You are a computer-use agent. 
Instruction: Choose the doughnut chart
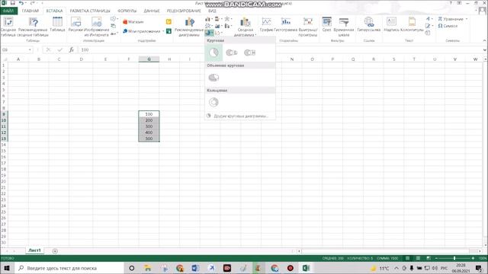(213, 102)
